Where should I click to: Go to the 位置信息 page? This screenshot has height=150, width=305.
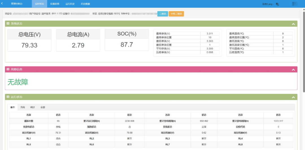click(55, 4)
